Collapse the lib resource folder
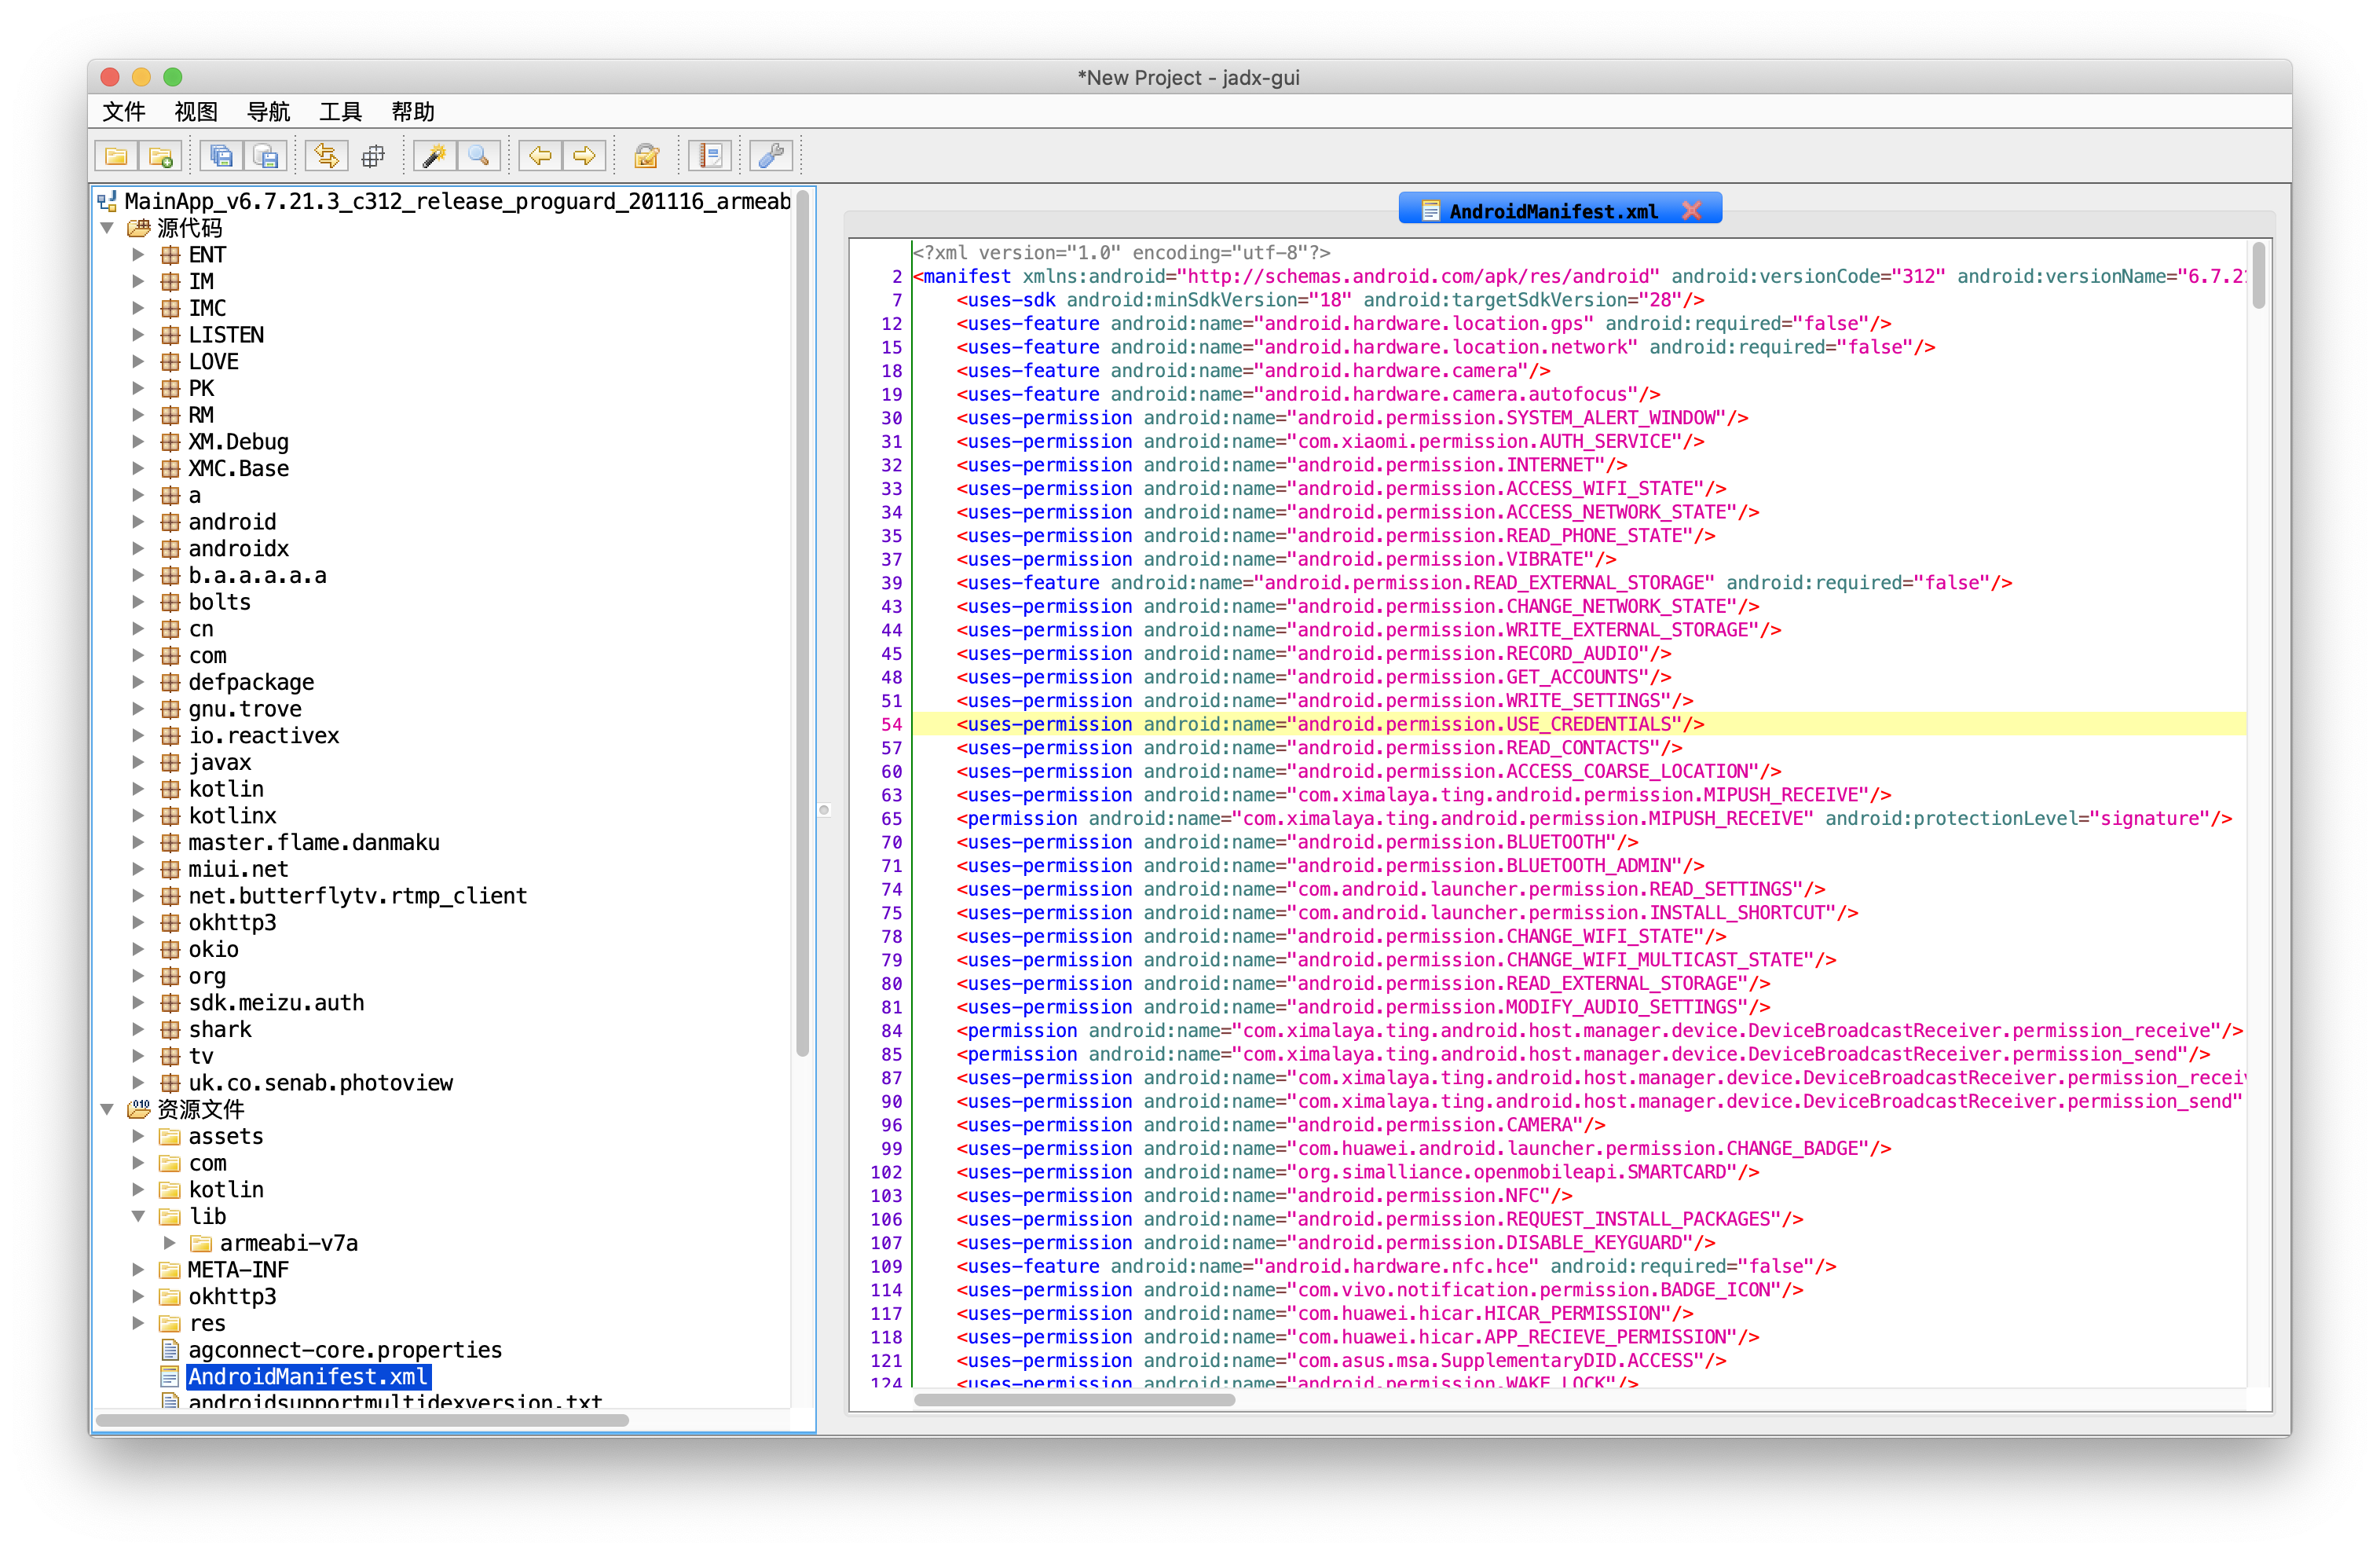2380x1554 pixels. [139, 1216]
